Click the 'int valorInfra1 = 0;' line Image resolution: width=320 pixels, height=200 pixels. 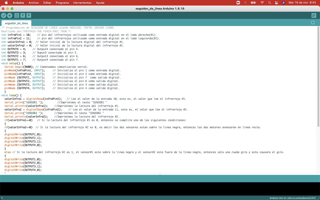17,42
